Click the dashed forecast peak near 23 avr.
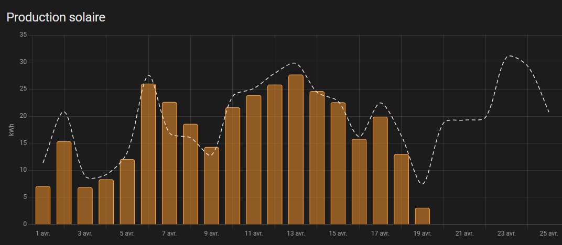This screenshot has height=245, width=562. tap(509, 55)
